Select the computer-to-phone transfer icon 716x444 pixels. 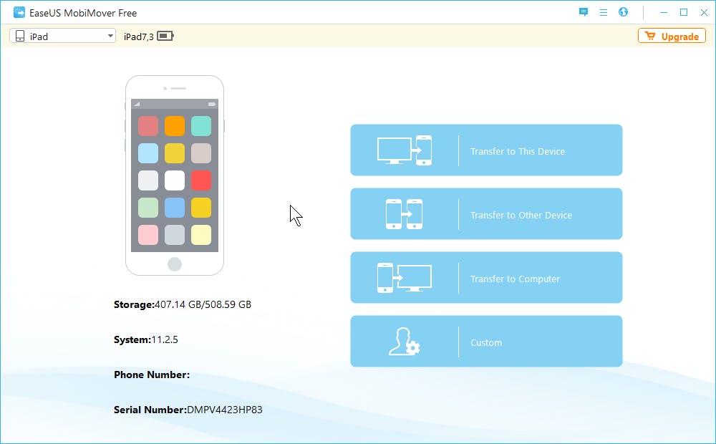point(404,150)
